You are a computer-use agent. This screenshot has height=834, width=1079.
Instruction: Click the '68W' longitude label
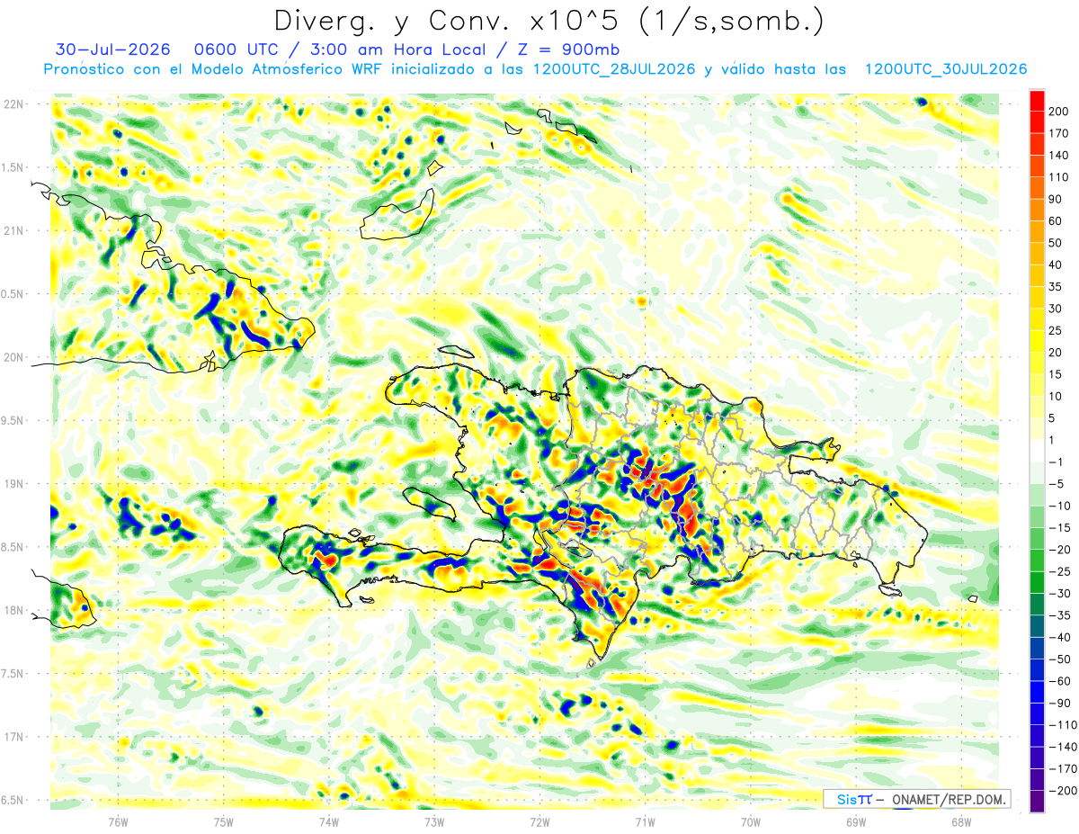coord(960,821)
